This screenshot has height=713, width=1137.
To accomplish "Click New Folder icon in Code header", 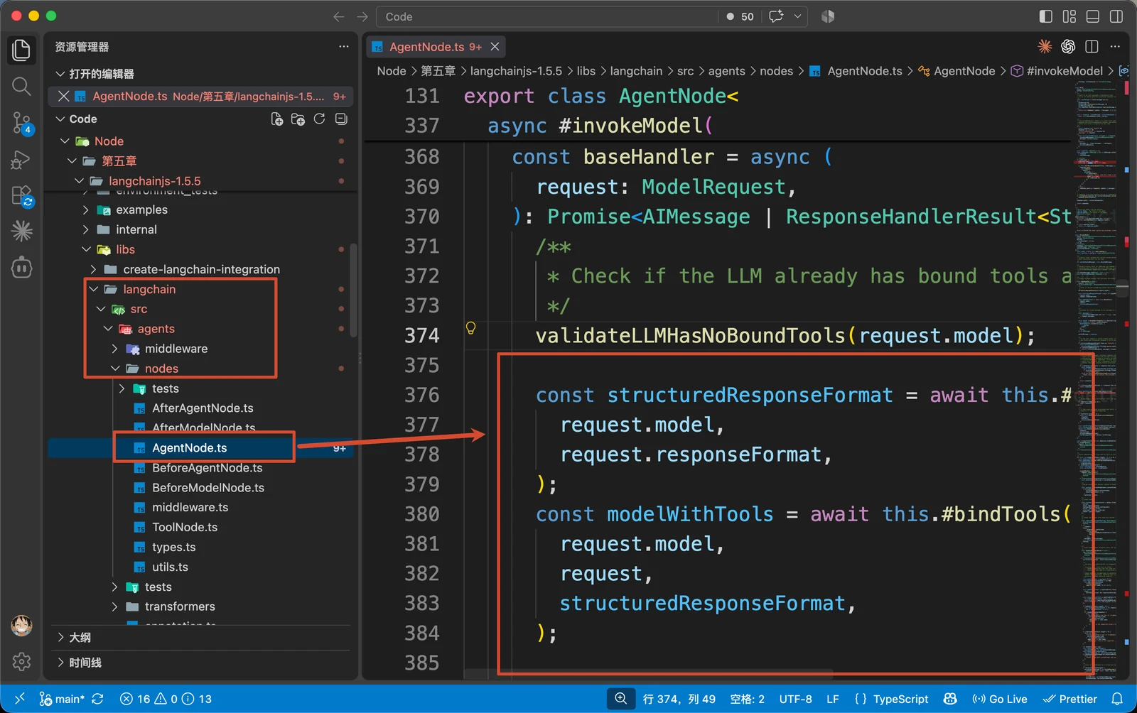I will pyautogui.click(x=298, y=119).
